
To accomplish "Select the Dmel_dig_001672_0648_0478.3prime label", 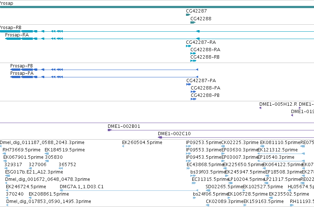I will [48, 179].
